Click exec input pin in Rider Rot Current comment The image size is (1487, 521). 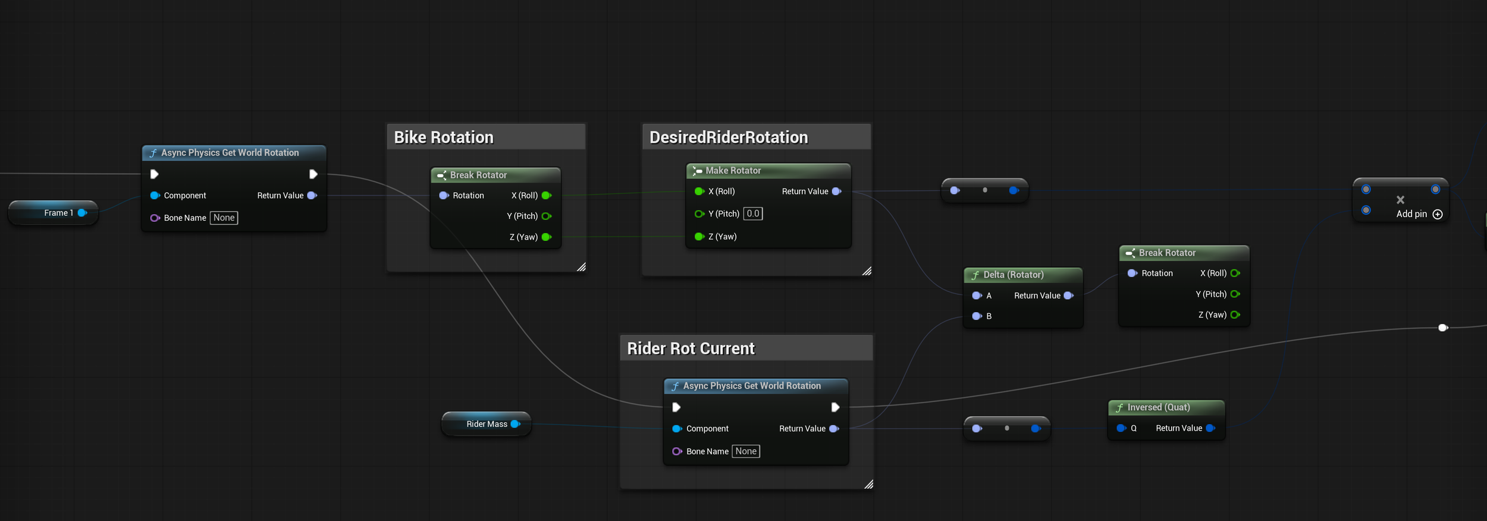tap(676, 407)
